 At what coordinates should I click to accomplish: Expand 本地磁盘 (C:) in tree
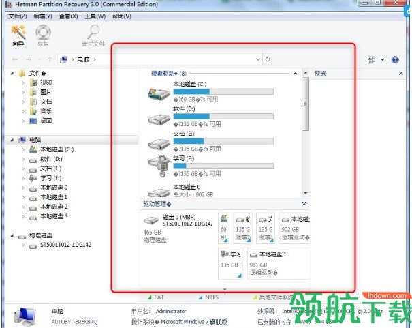(23, 149)
